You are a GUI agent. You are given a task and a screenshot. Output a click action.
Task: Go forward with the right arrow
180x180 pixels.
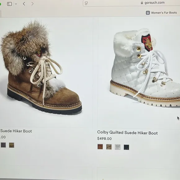point(33,4)
